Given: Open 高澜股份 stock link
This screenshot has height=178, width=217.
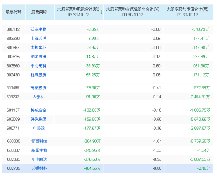Looking at the screenshot, I should pos(39,87).
